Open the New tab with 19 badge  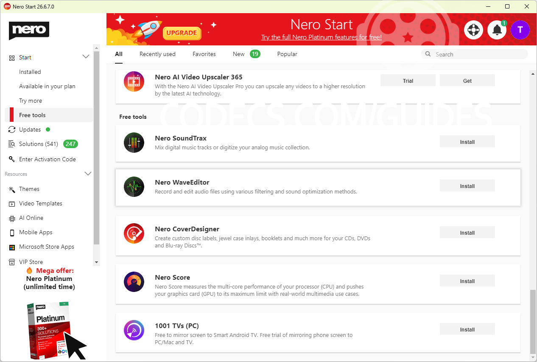(x=246, y=54)
